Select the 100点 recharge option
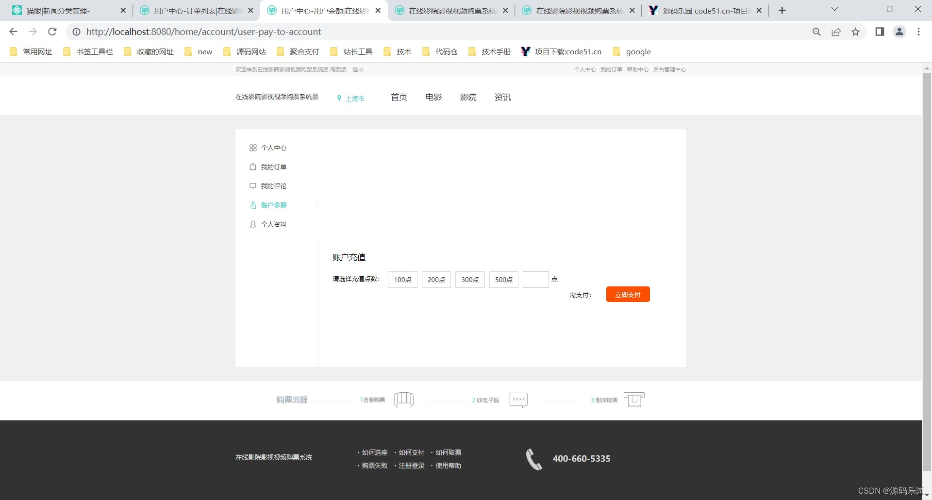 point(402,280)
